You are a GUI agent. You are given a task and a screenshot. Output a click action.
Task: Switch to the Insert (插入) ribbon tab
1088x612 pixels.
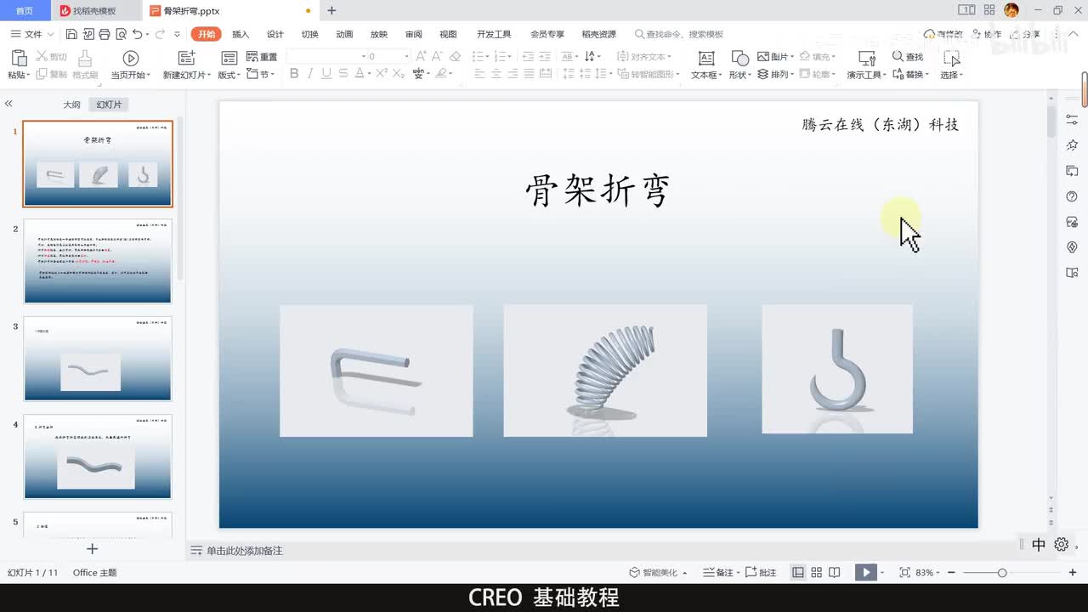pos(241,34)
